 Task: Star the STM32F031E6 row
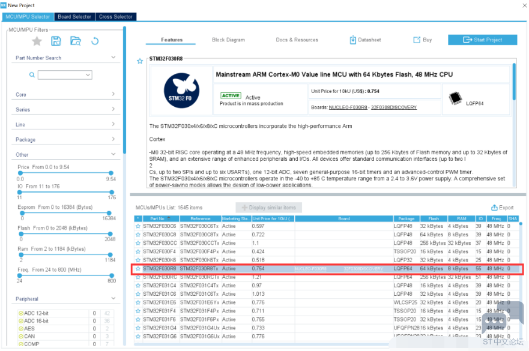click(138, 302)
